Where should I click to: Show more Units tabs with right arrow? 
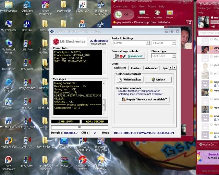point(174,68)
